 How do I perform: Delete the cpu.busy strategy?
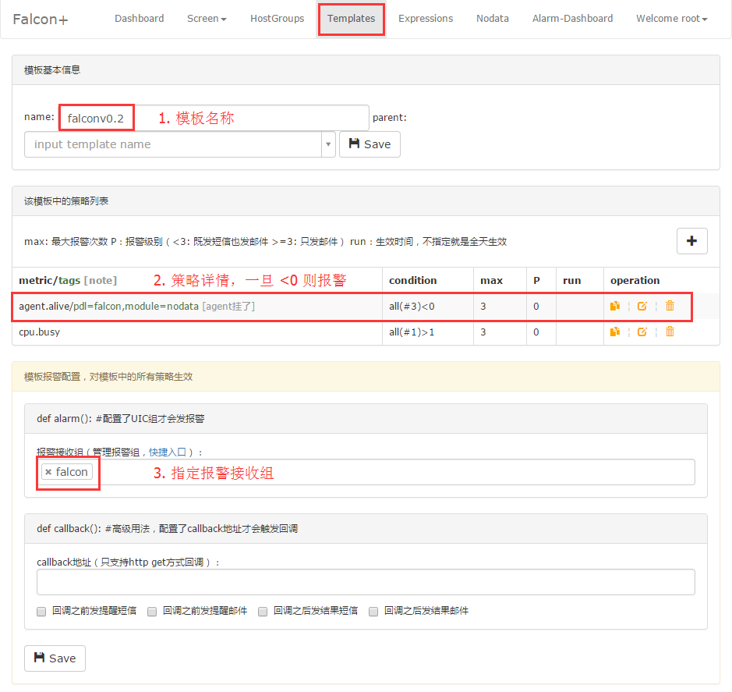(670, 332)
